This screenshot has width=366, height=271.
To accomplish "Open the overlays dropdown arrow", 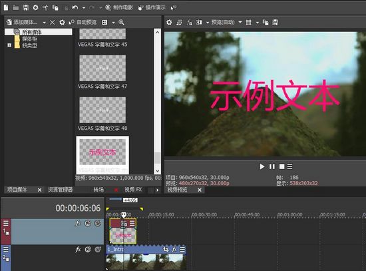I will click(258, 23).
